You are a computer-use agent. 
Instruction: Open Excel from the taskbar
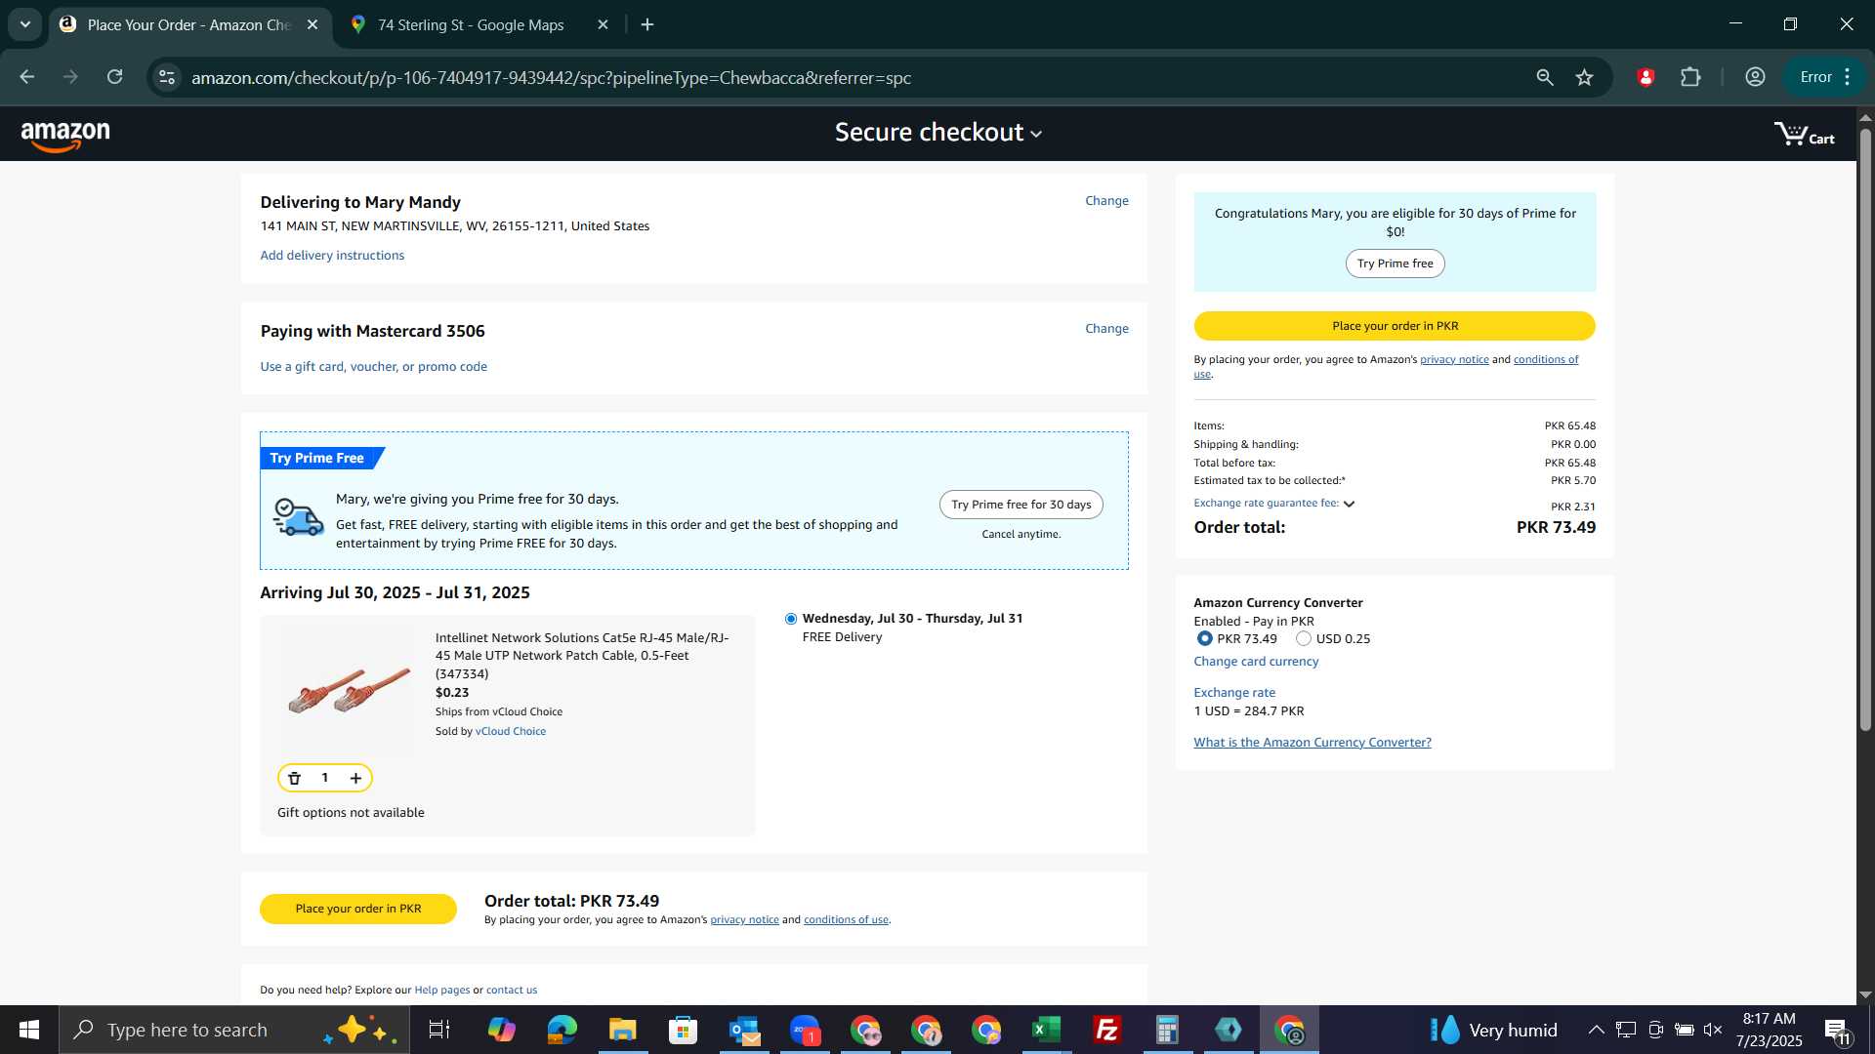tap(1046, 1030)
